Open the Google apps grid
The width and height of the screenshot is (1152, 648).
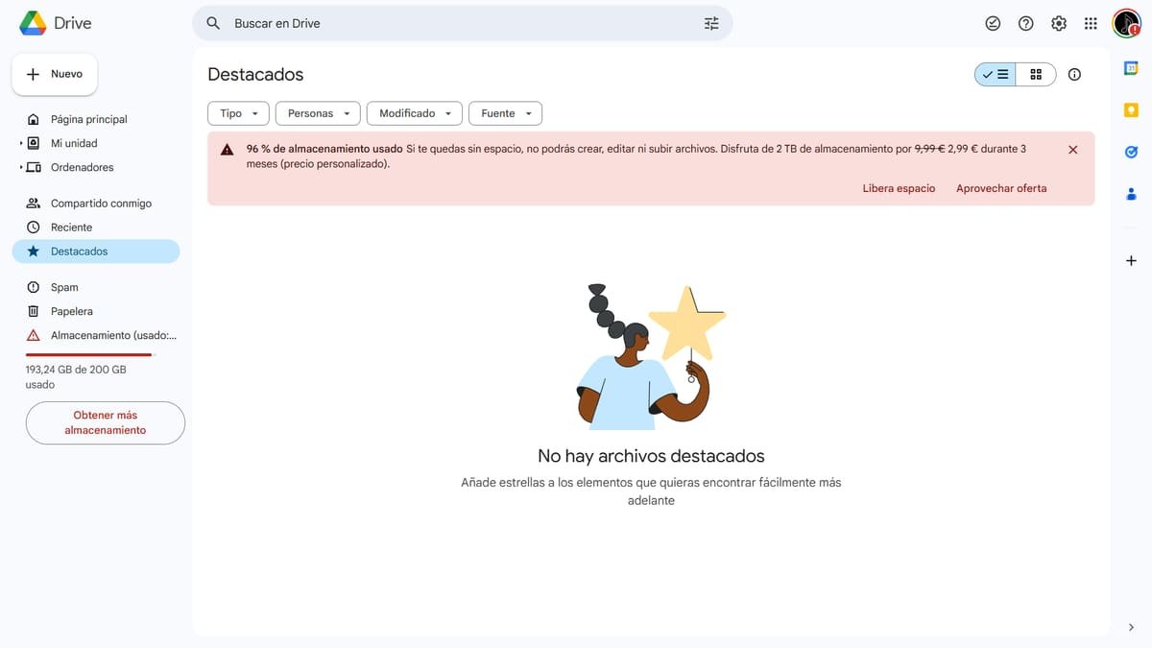[x=1091, y=23]
